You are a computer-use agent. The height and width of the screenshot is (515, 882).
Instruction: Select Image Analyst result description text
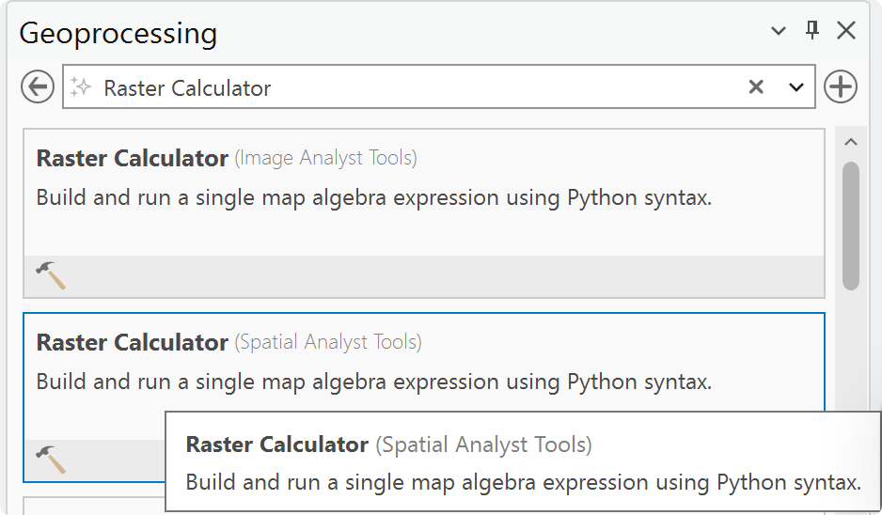[x=374, y=198]
